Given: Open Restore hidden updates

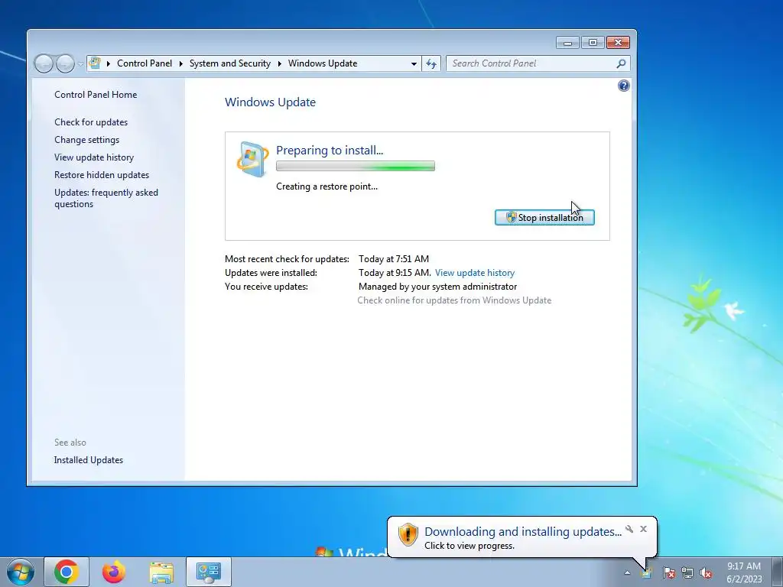Looking at the screenshot, I should point(102,175).
